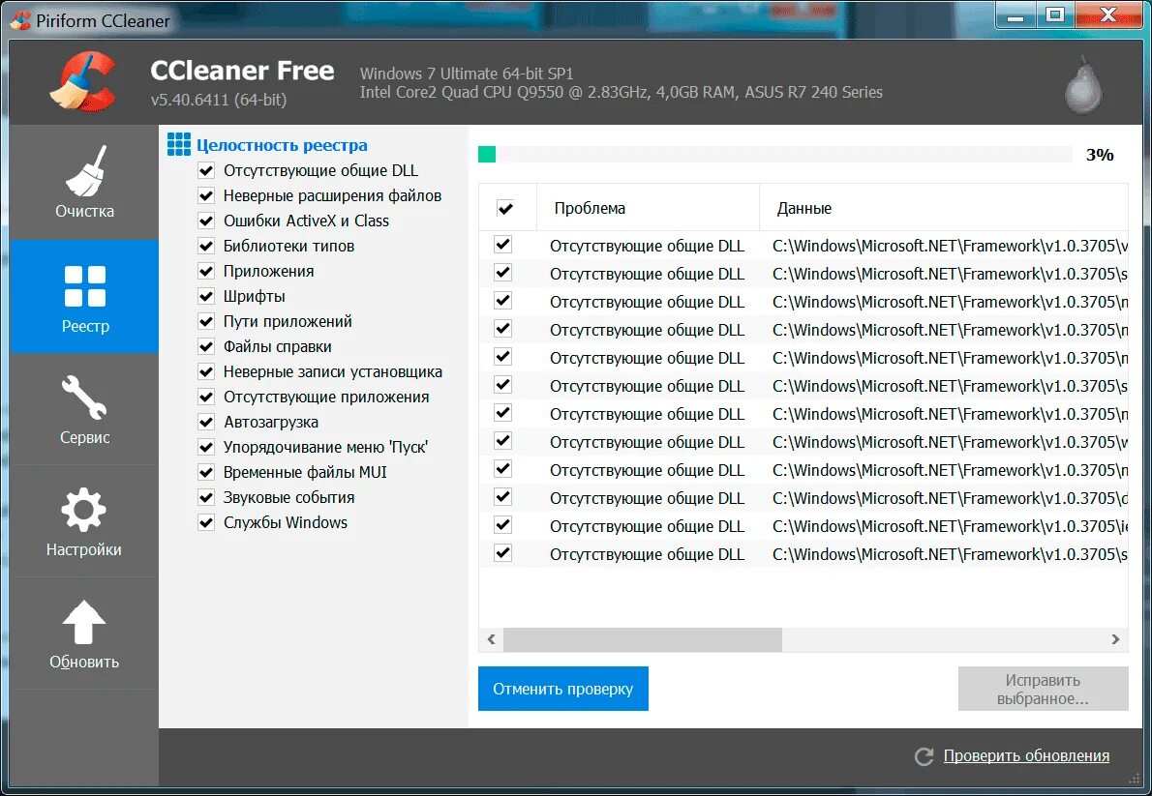Close the CCleaner window

1107,15
